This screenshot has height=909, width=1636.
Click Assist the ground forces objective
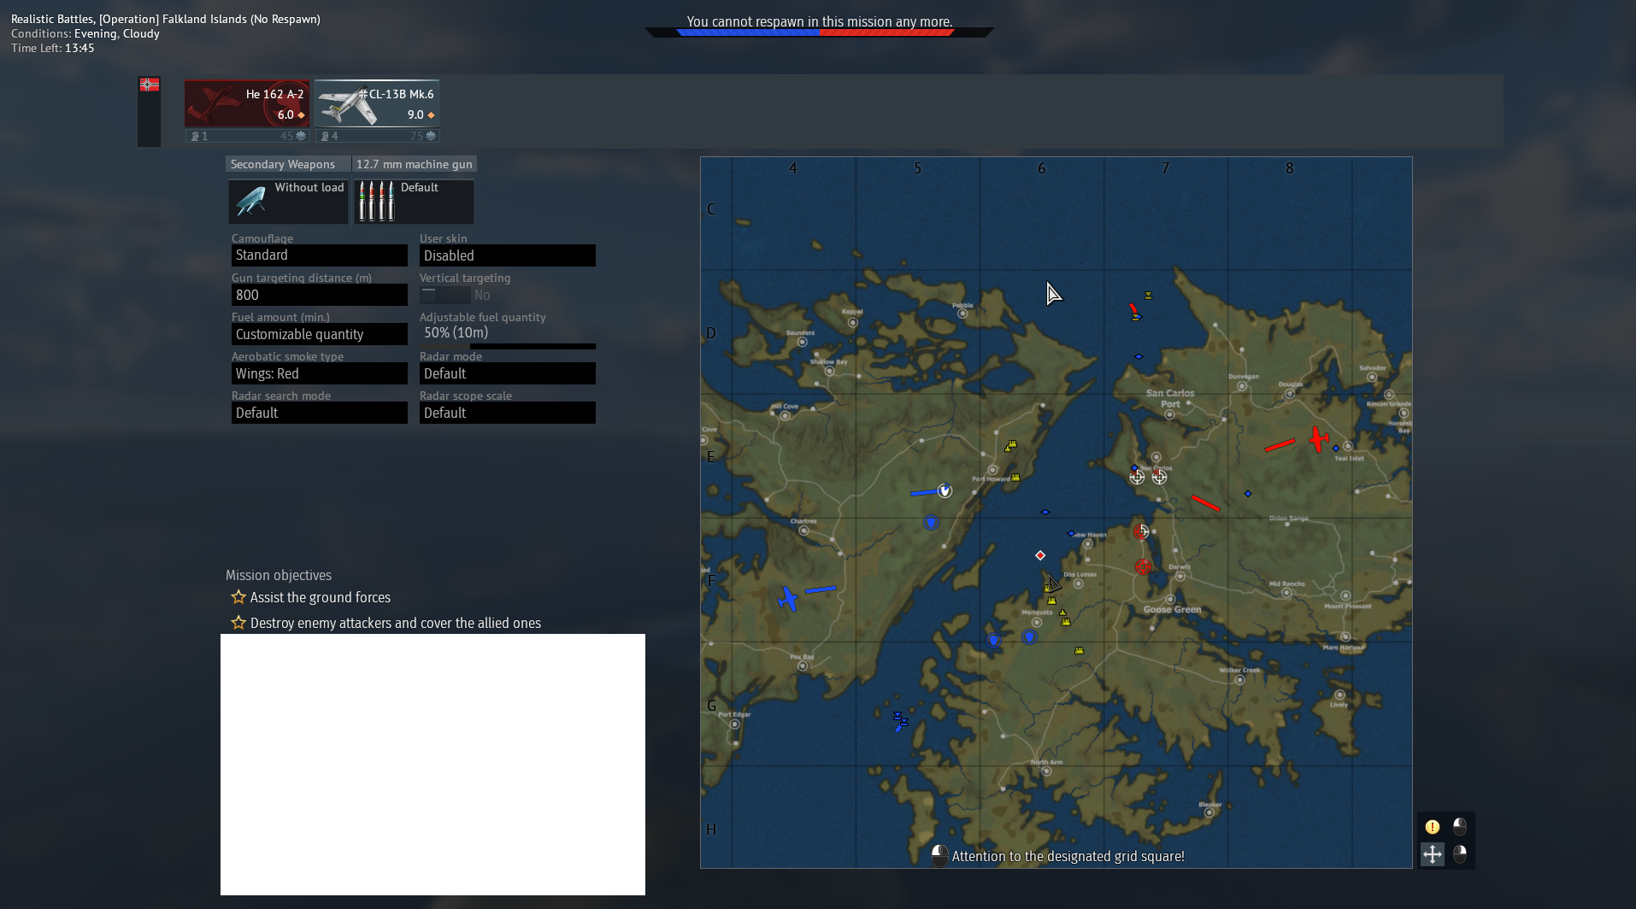pyautogui.click(x=321, y=597)
